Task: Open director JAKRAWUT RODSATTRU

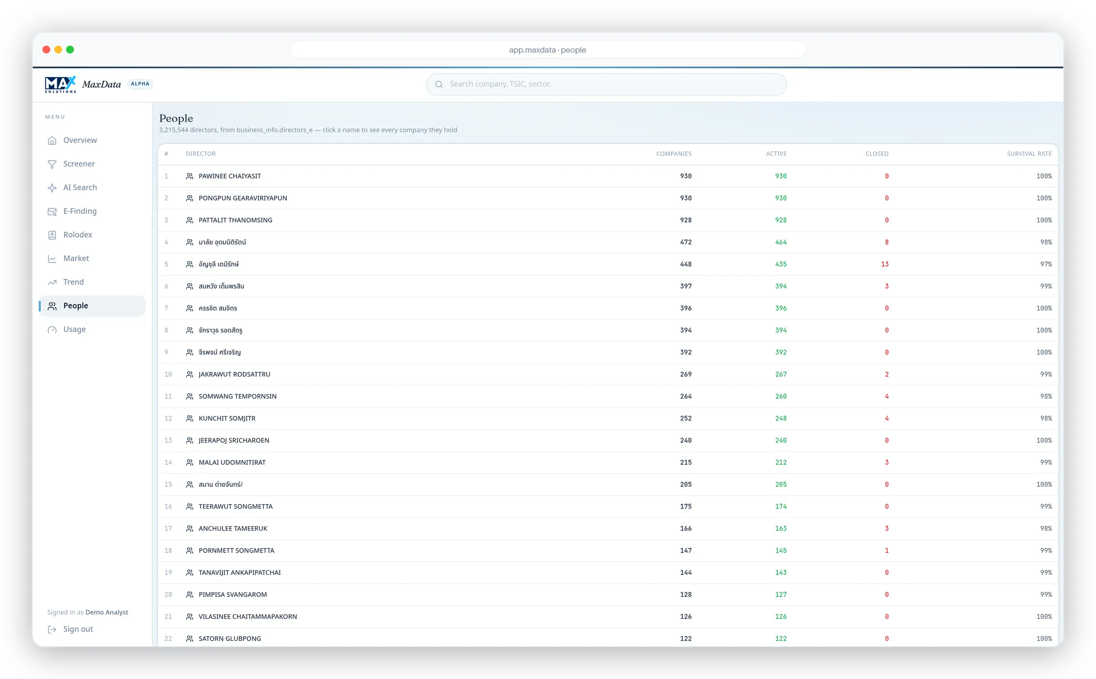Action: [234, 374]
